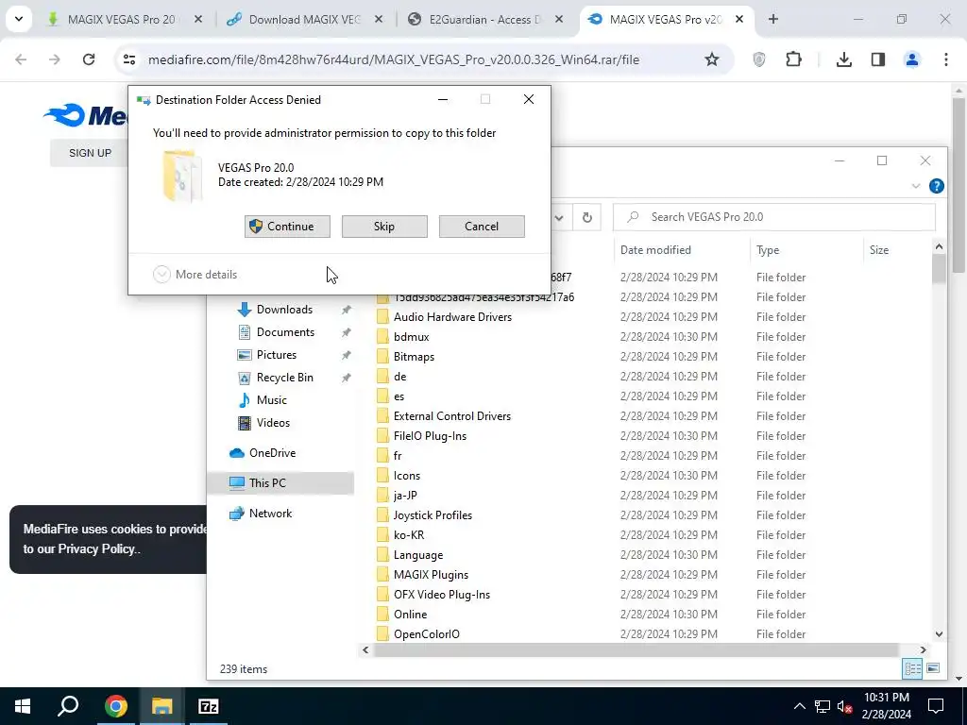
Task: Expand the Explorer ribbon chevron
Action: (x=916, y=186)
